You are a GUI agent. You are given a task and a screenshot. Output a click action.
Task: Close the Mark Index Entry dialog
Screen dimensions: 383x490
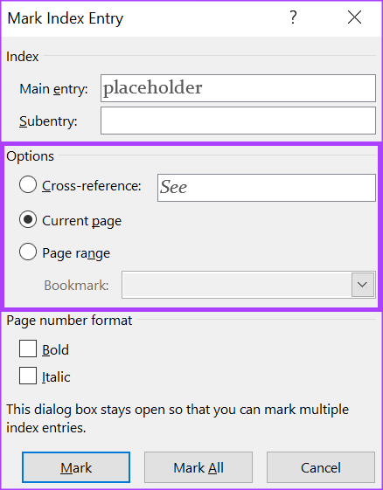354,17
